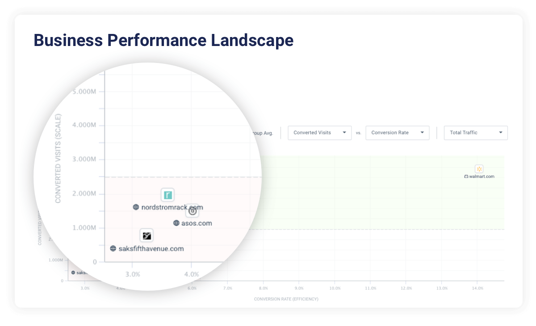This screenshot has height=326, width=536.
Task: Click the 10.0% x-axis label
Action: coord(335,288)
